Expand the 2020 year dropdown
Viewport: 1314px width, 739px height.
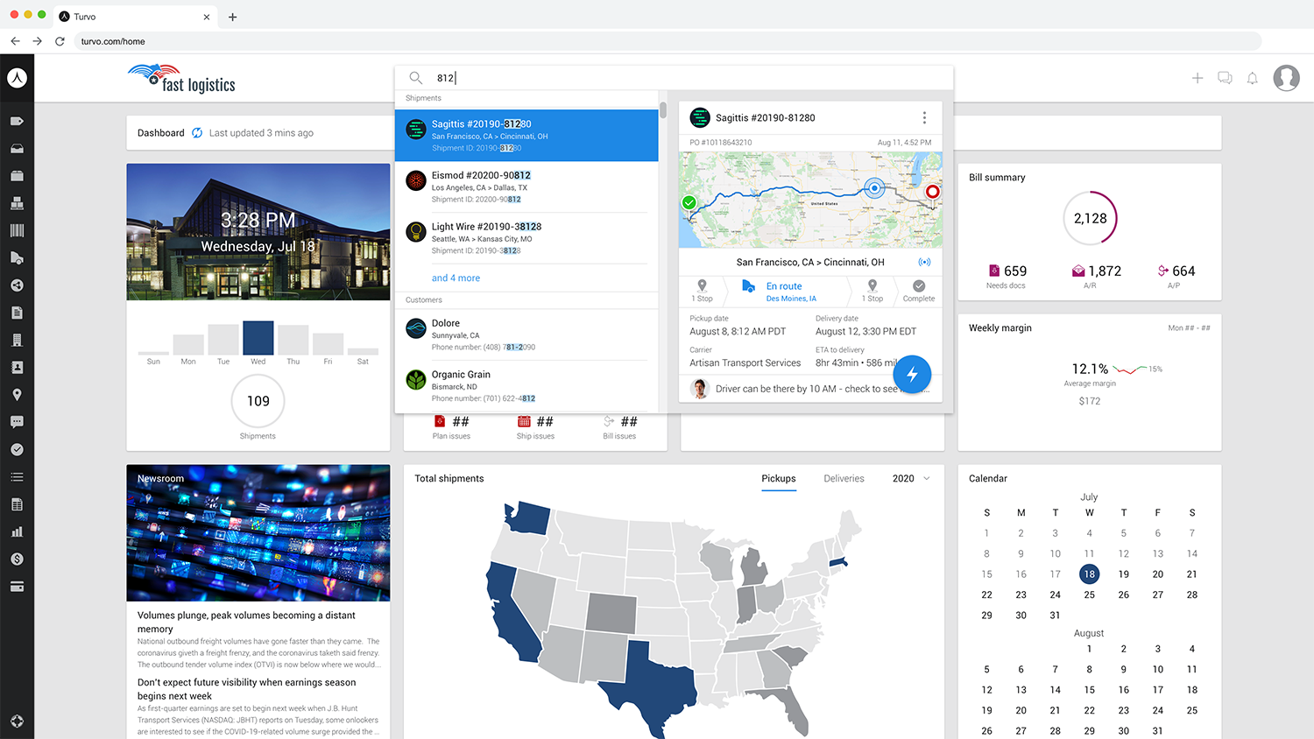tap(911, 478)
